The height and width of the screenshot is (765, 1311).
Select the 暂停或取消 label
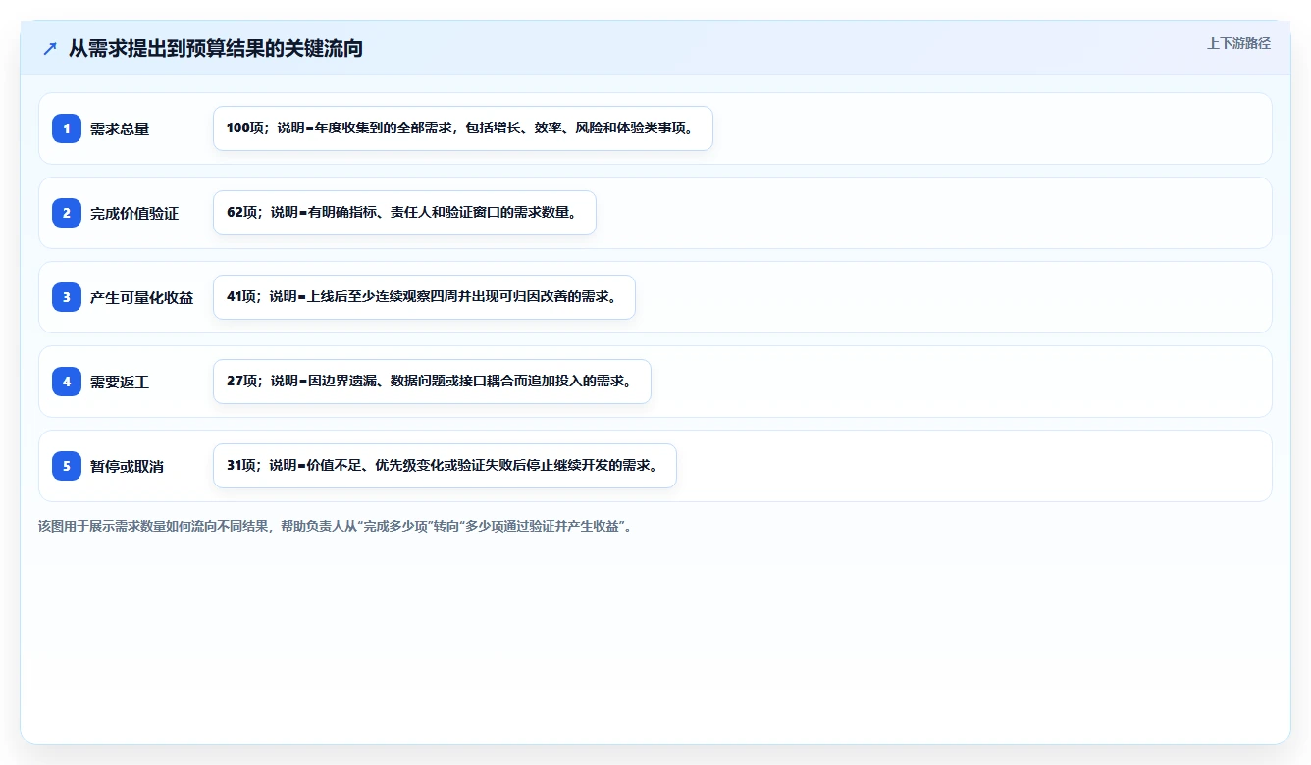(127, 466)
